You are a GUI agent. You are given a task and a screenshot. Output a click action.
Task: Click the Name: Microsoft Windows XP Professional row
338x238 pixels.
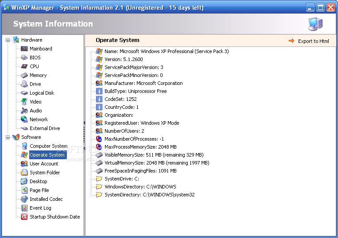167,51
